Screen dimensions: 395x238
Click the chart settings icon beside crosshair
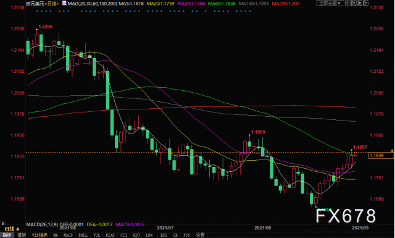pyautogui.click(x=354, y=3)
